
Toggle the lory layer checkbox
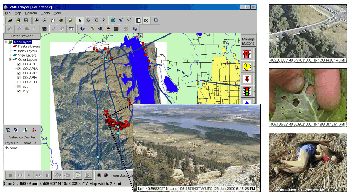[19, 91]
